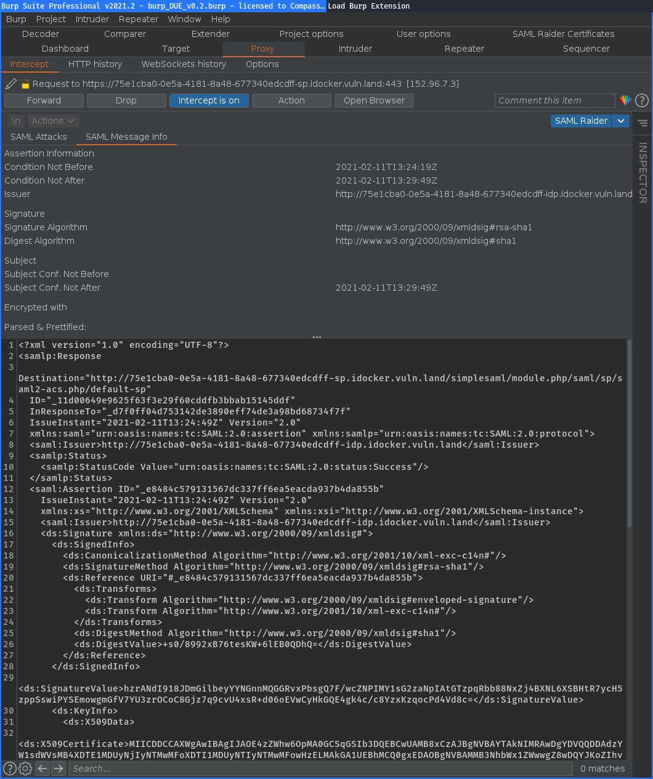Click the ds:DigestValue line in XML
The width and height of the screenshot is (653, 779).
coord(243,644)
